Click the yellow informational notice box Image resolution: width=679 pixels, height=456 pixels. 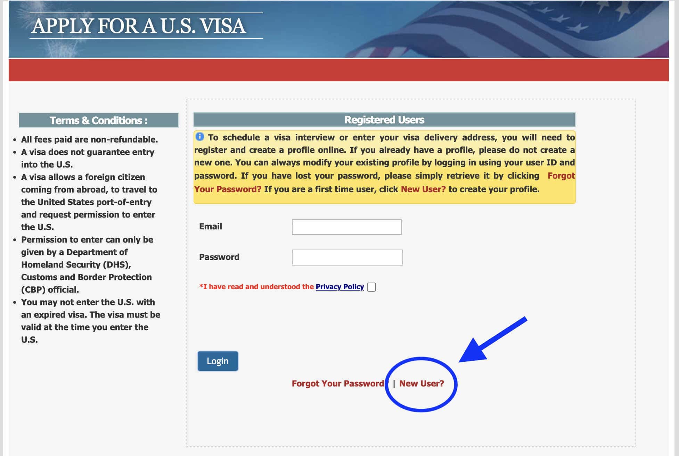point(385,167)
